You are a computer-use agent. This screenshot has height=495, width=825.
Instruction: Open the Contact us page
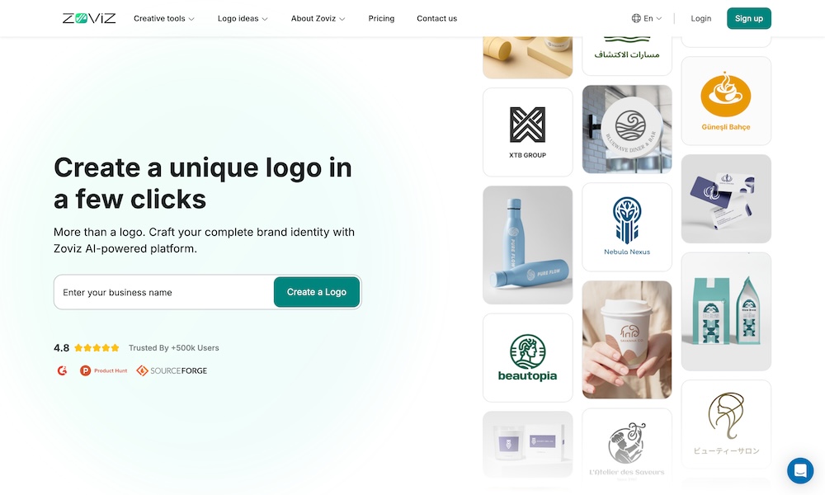436,18
